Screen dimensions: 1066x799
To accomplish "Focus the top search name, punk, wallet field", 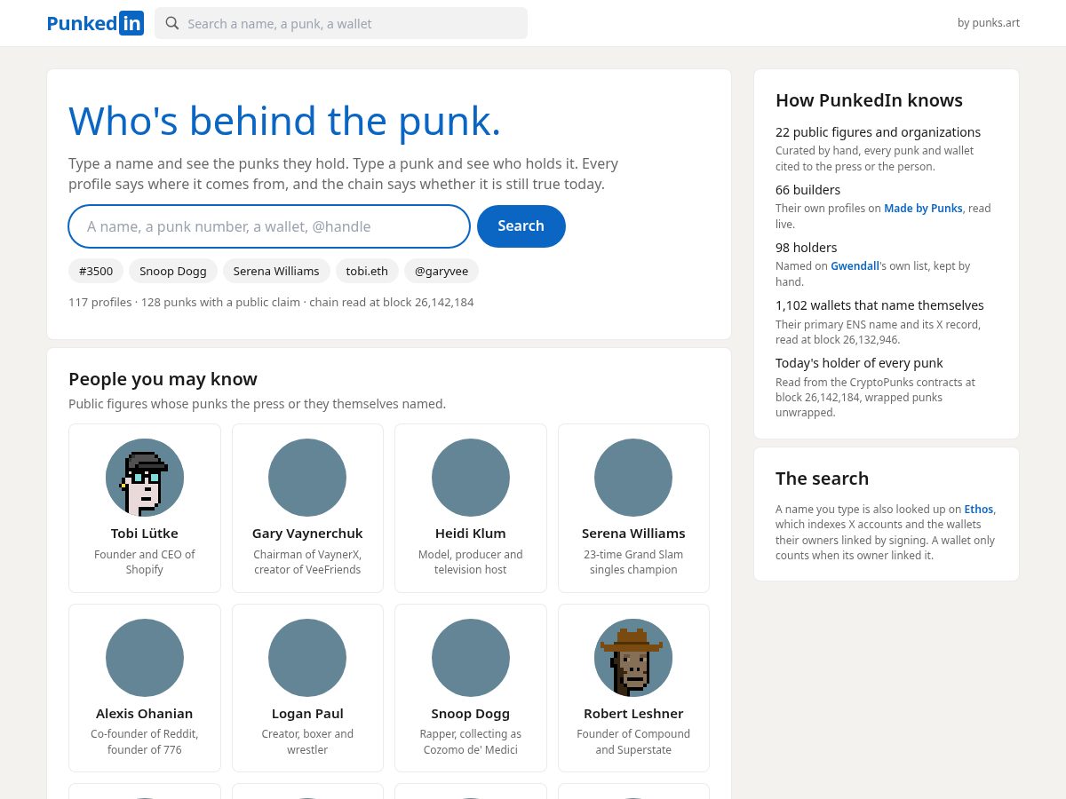I will 341,23.
